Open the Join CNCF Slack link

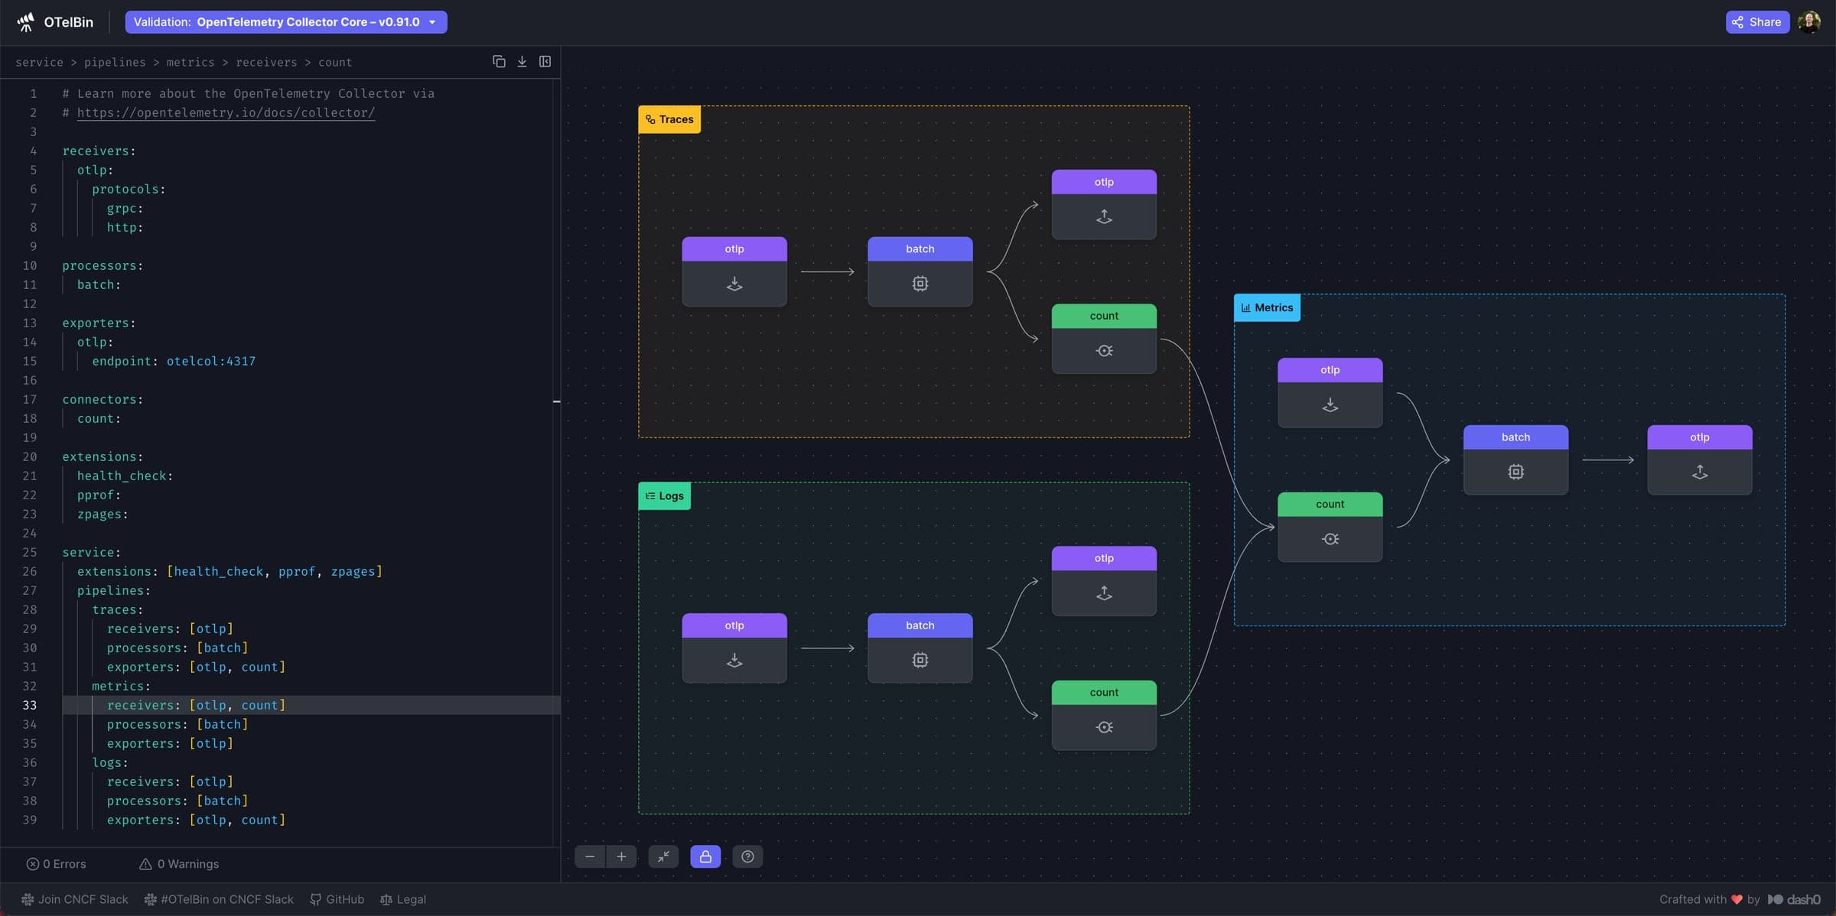(x=75, y=899)
